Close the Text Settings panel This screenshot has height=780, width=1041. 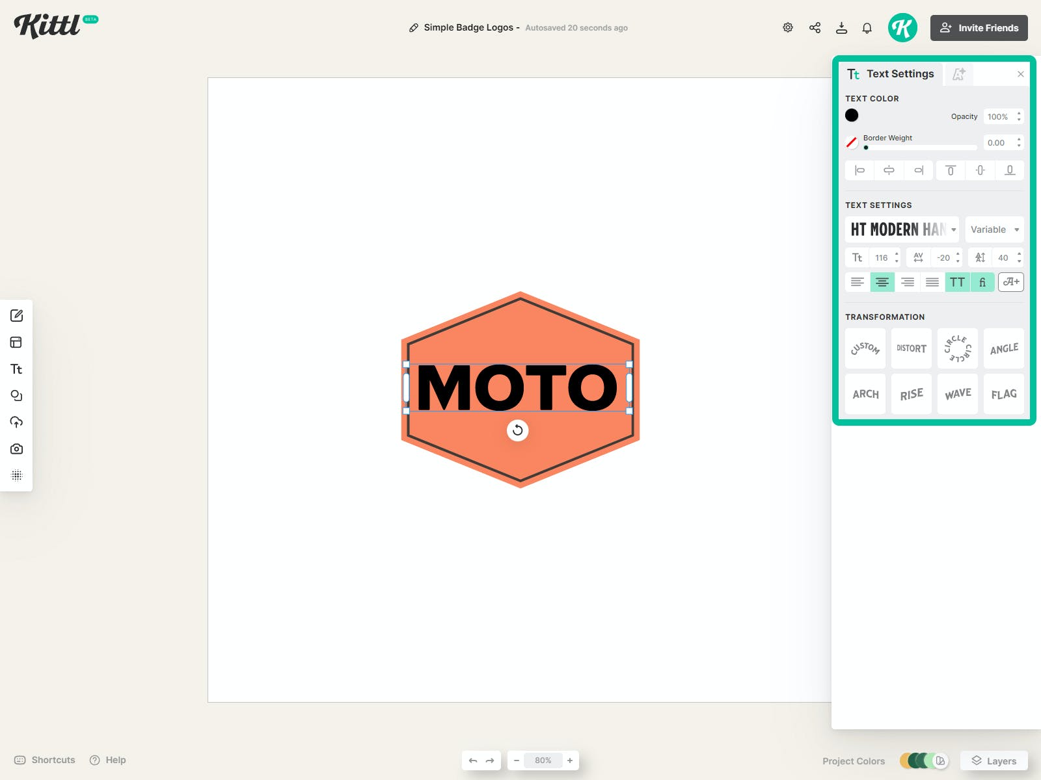coord(1021,74)
